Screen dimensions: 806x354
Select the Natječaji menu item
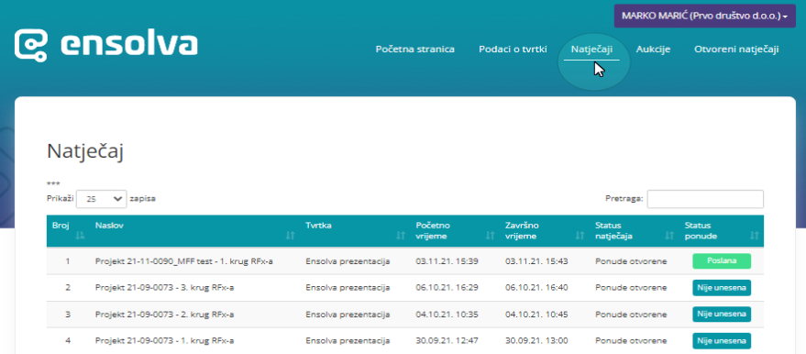pos(591,50)
